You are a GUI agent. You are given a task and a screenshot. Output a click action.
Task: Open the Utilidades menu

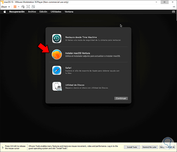[x=56, y=12]
